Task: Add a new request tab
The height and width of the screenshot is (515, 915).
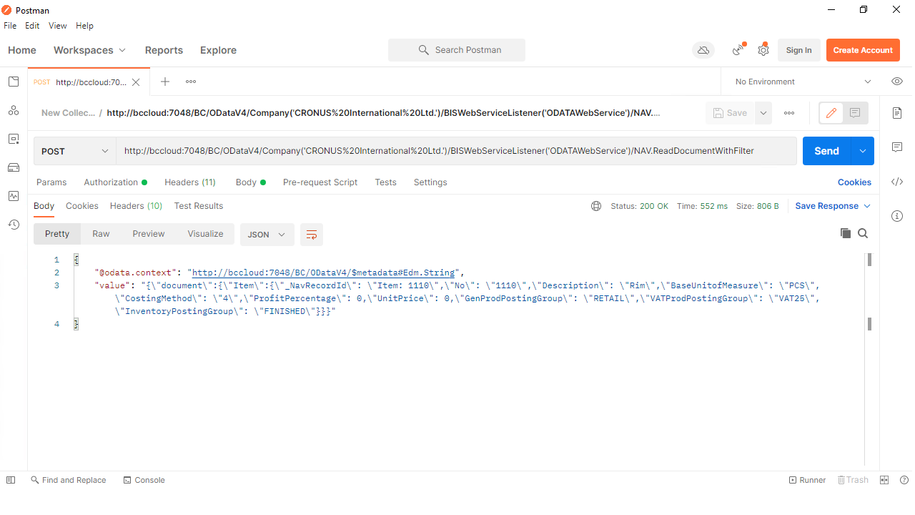Action: click(x=165, y=82)
